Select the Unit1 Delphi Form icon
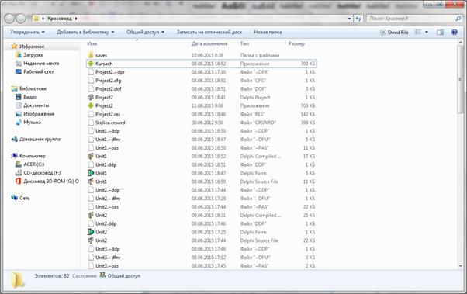The image size is (467, 294). pyautogui.click(x=91, y=173)
